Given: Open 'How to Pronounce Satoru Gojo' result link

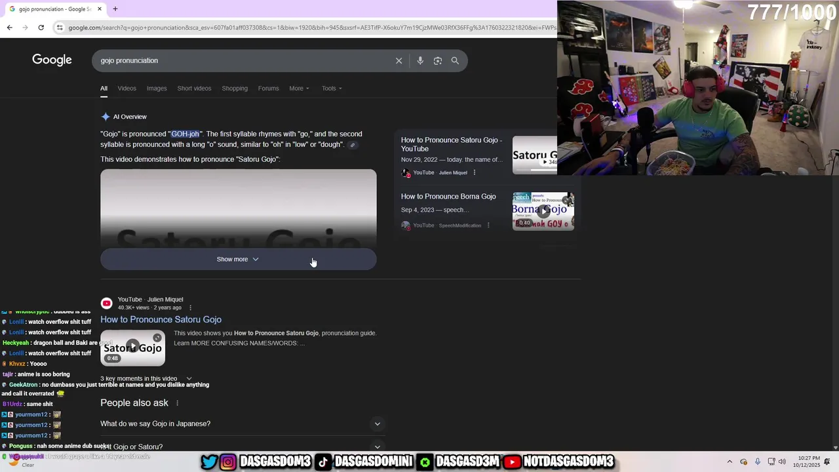Looking at the screenshot, I should tap(161, 319).
